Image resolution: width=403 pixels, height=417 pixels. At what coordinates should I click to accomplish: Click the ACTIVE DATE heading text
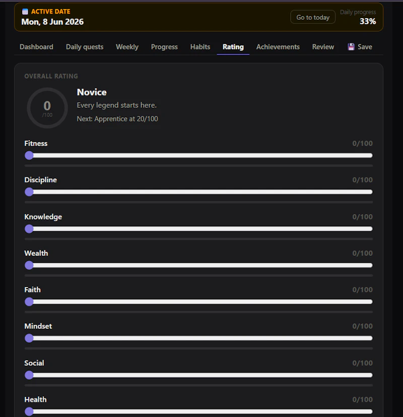[x=50, y=12]
